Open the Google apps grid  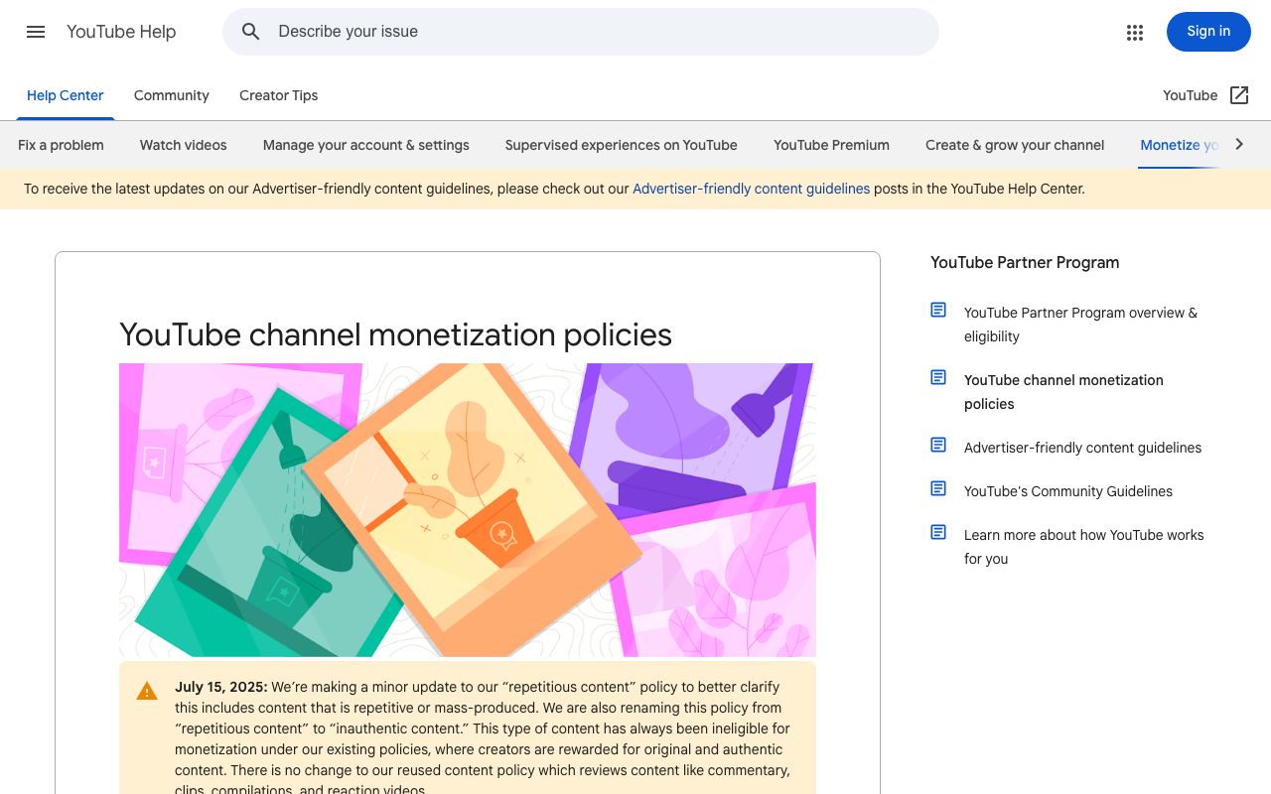pos(1135,32)
